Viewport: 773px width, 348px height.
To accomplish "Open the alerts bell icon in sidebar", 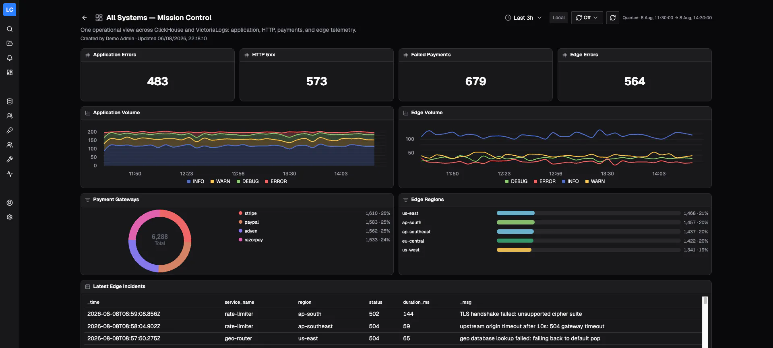I will tap(10, 58).
